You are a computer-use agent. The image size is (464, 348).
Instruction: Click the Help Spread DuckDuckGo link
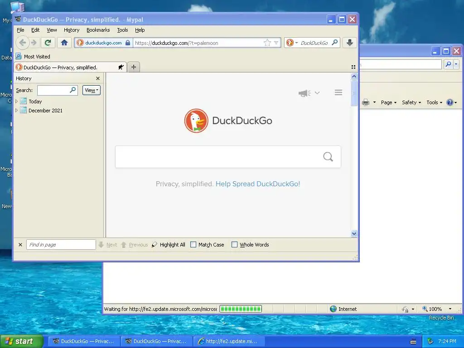[x=258, y=184]
